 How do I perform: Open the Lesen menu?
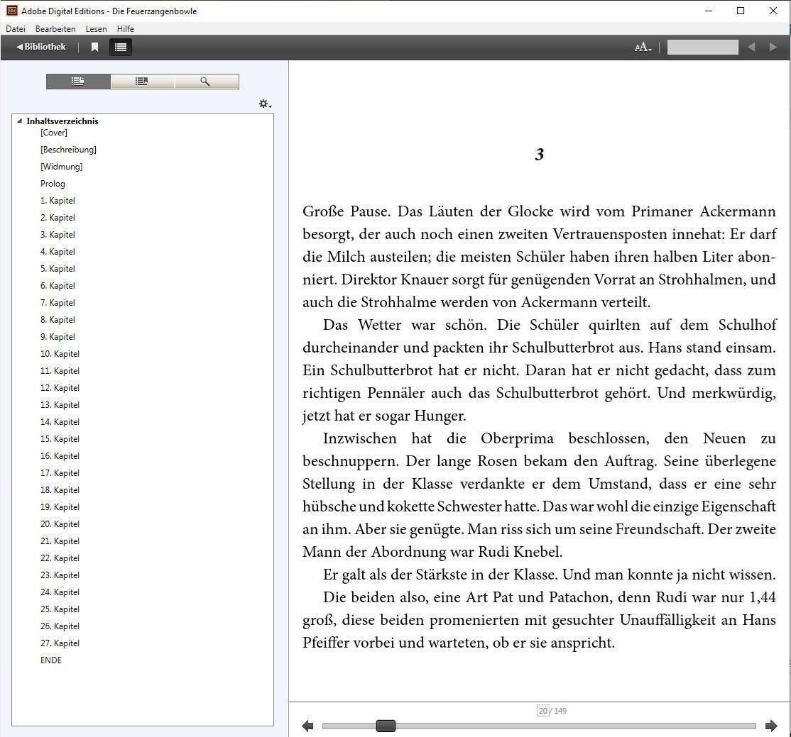96,29
